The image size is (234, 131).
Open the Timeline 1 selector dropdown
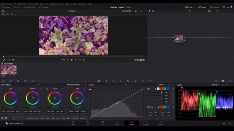pos(74,11)
